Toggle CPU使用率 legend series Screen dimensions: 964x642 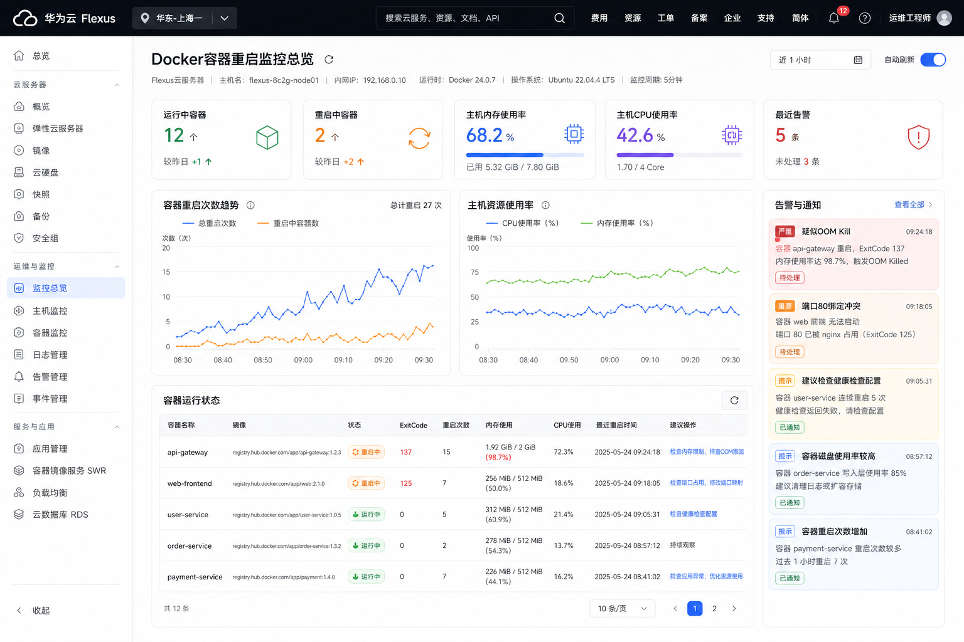click(x=522, y=223)
